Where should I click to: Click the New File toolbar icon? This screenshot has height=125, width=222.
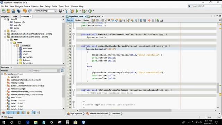(x=4, y=11)
